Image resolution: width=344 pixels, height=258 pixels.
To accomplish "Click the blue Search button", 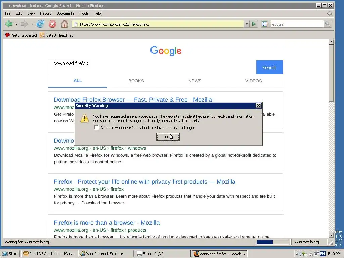I will click(269, 67).
